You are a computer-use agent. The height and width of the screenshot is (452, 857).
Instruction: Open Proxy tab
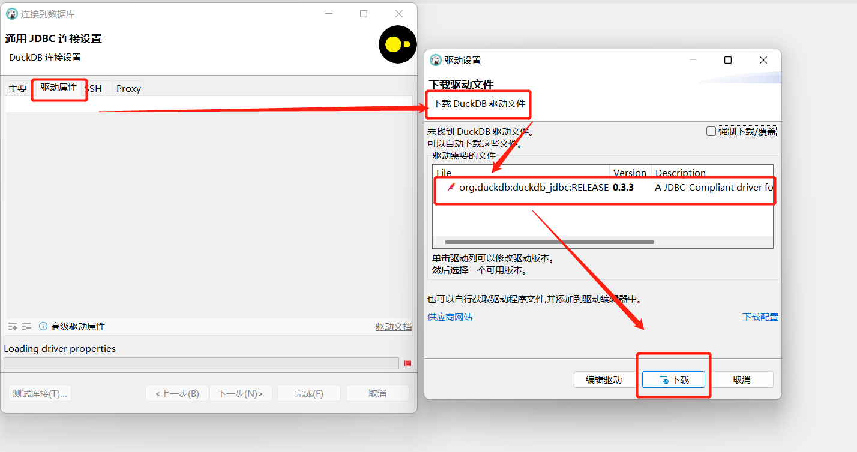click(x=128, y=88)
